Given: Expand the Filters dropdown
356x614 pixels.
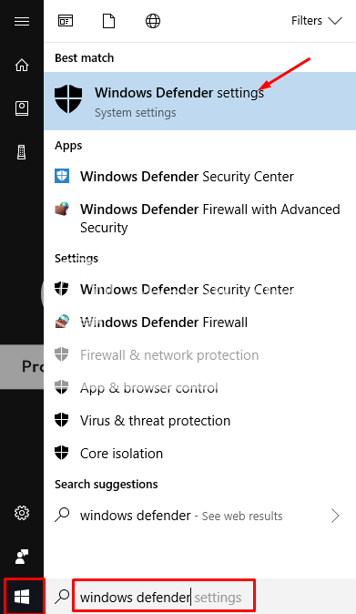Looking at the screenshot, I should 317,21.
